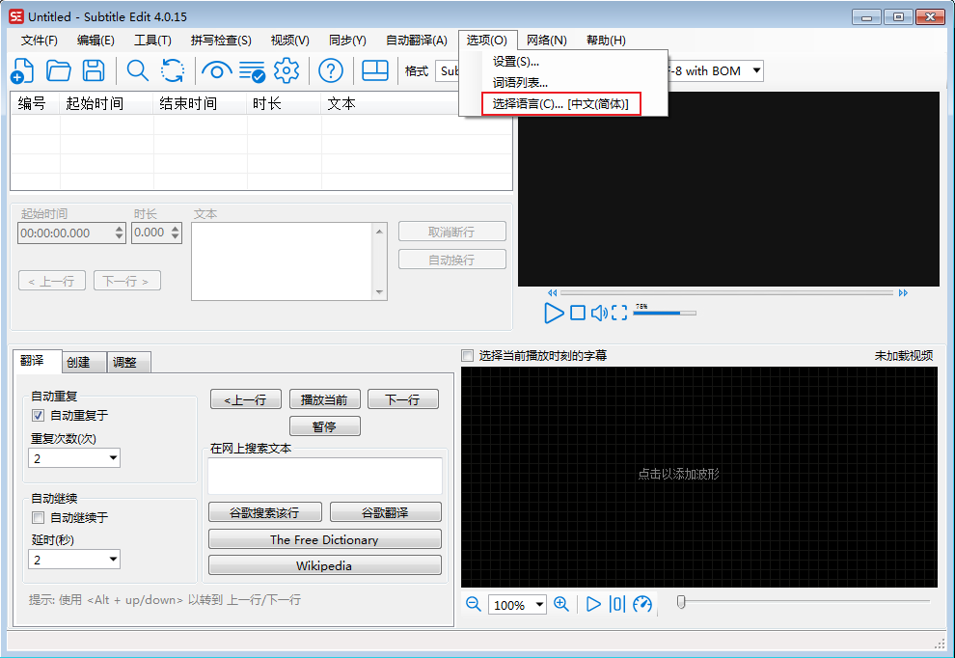Click the 在网上搜索文本 text box
Screen dimensions: 955x658
point(325,476)
